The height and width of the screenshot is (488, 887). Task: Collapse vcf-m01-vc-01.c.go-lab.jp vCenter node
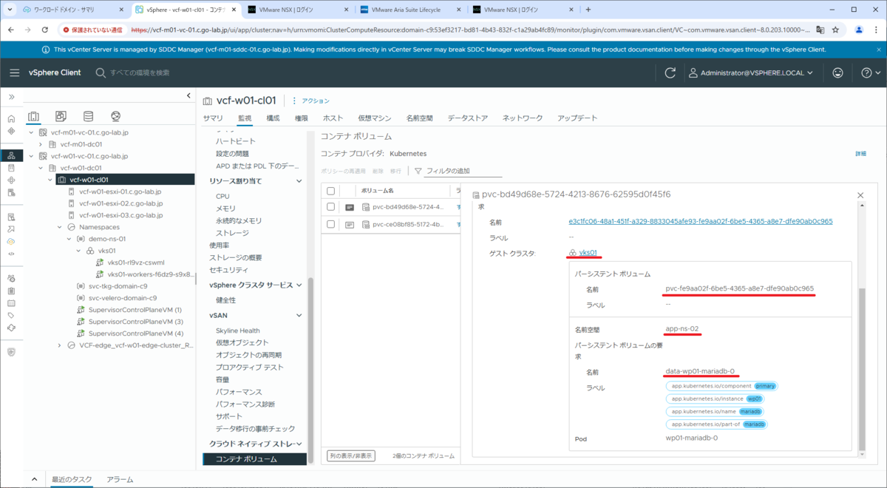tap(30, 132)
